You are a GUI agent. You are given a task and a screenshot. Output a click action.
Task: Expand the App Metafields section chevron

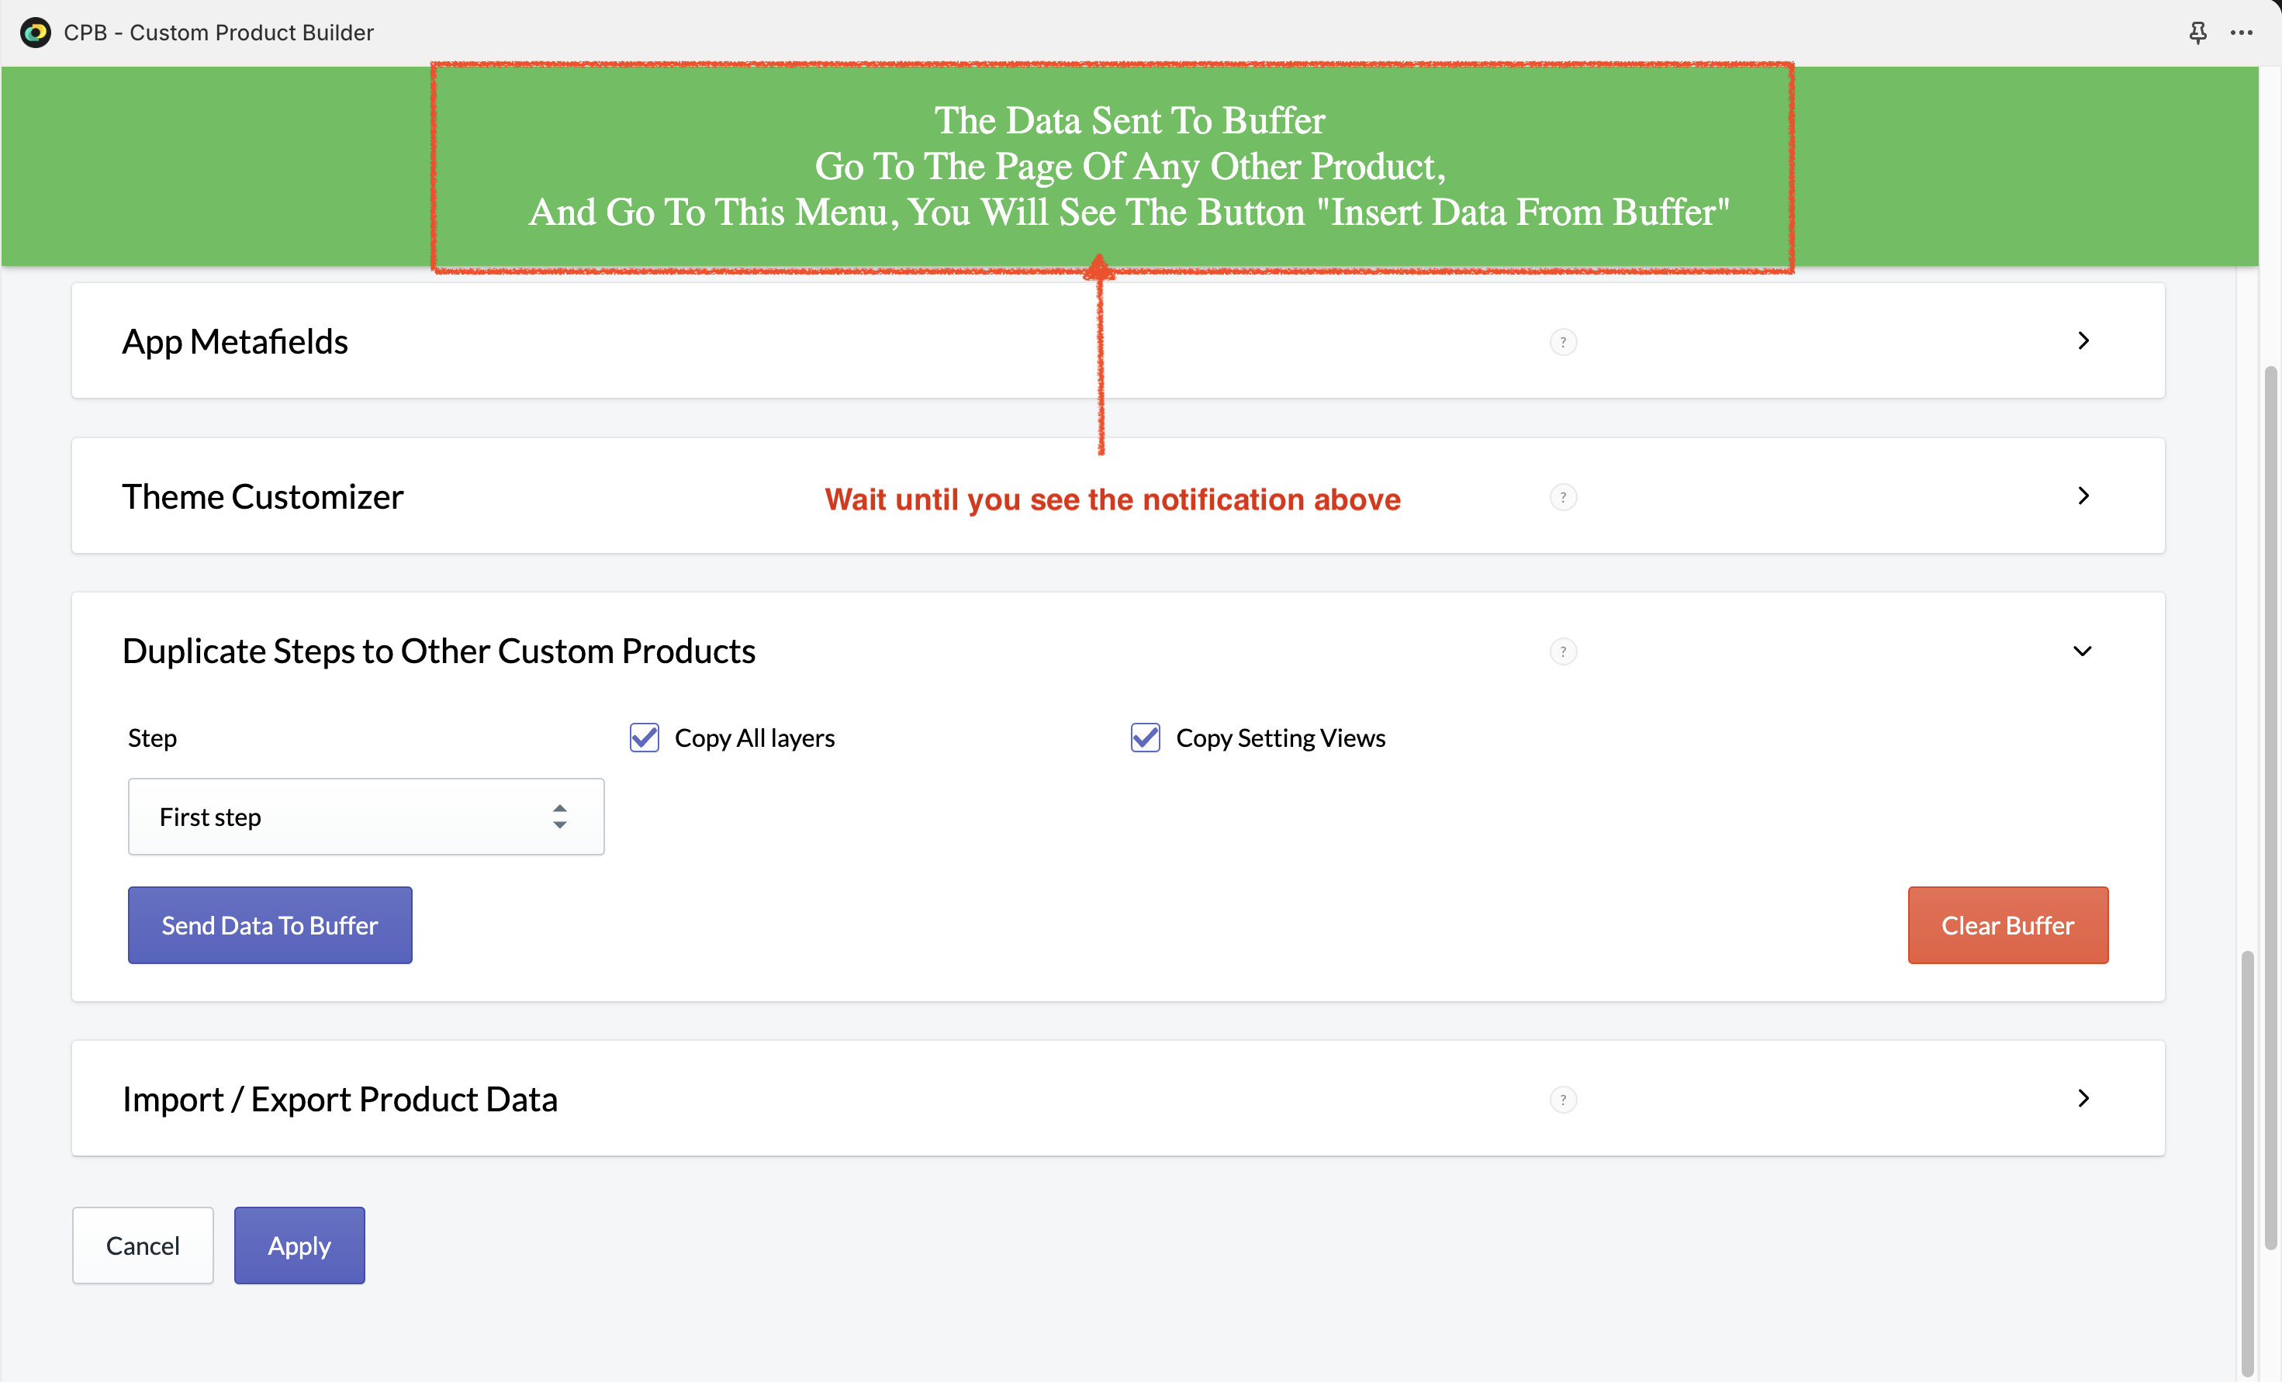[2083, 341]
